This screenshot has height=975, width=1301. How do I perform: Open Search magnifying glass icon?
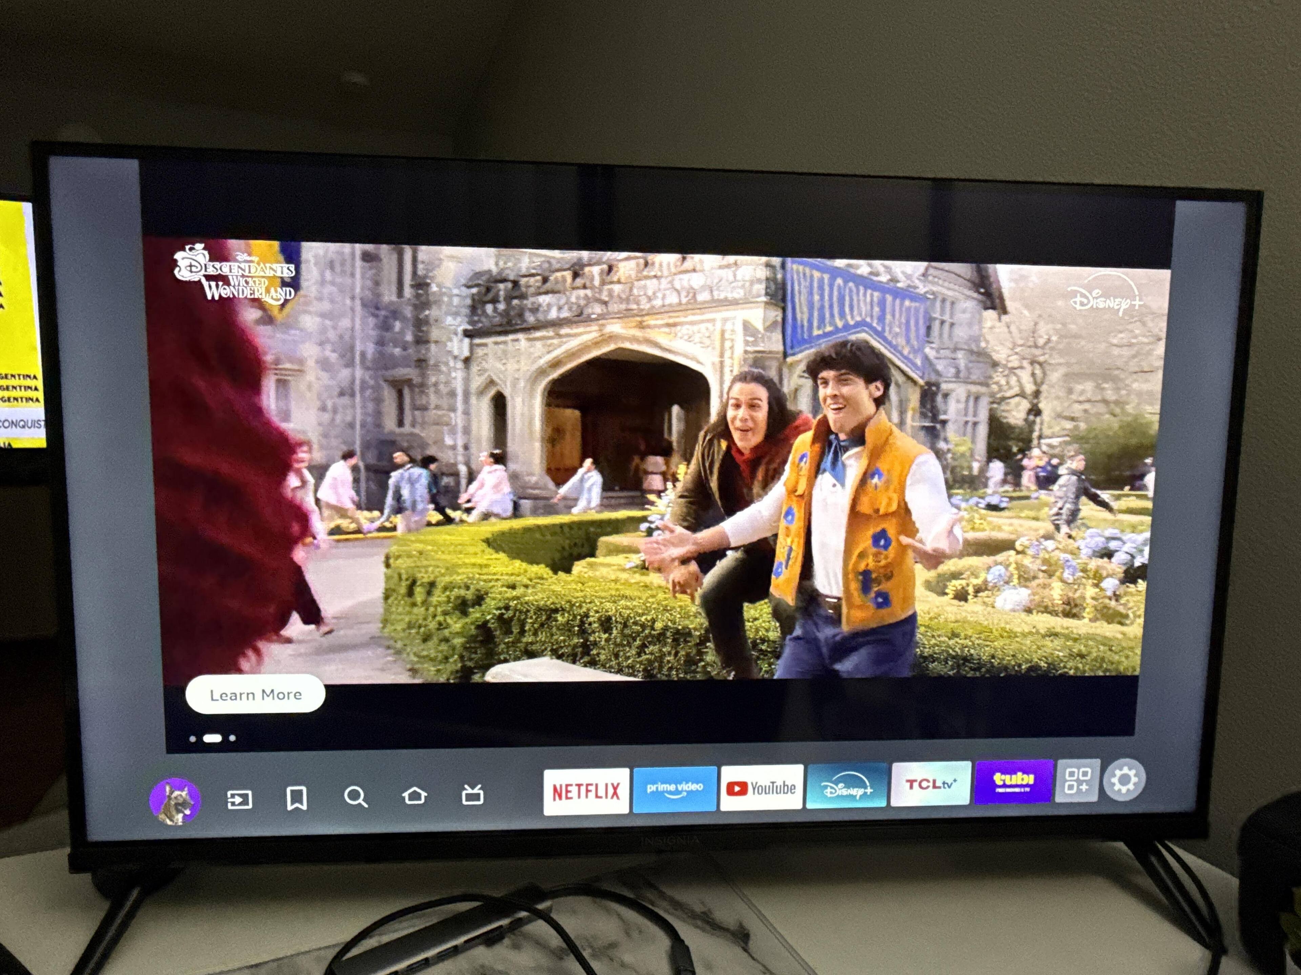(356, 797)
